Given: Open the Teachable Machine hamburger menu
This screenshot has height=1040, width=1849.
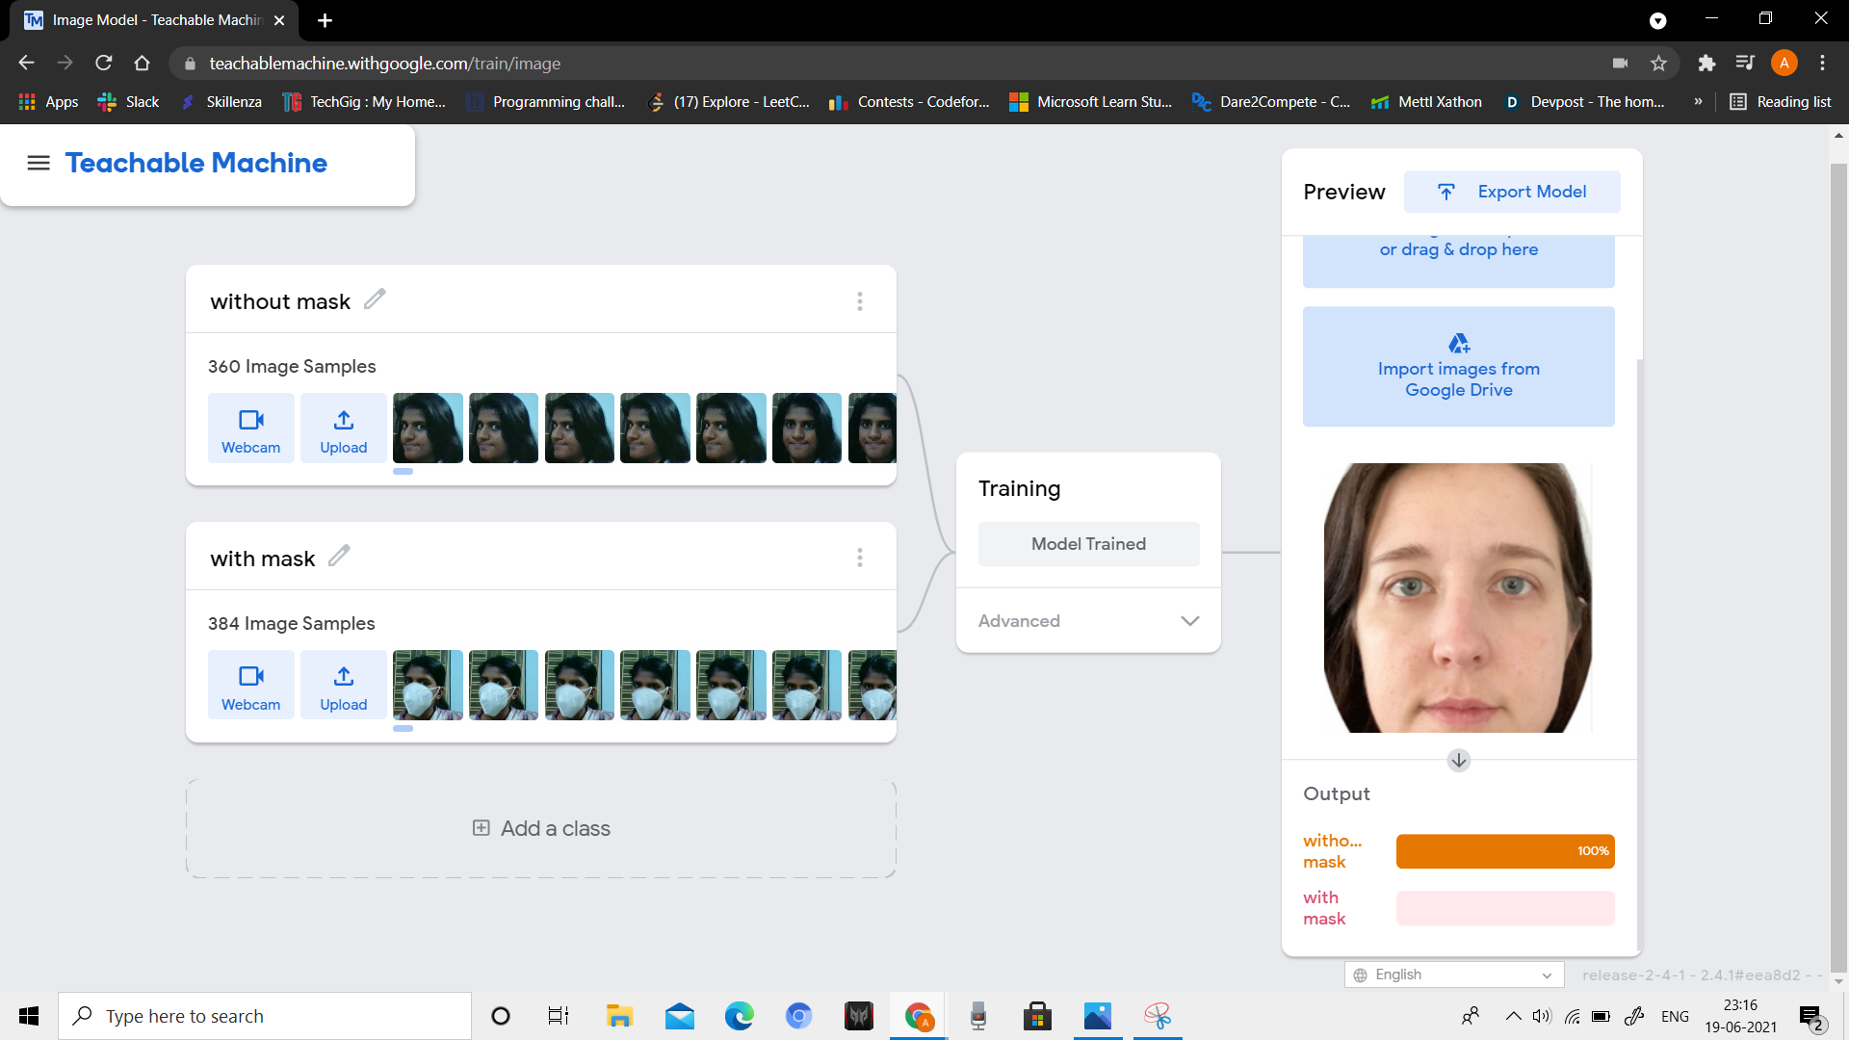Looking at the screenshot, I should (x=39, y=163).
